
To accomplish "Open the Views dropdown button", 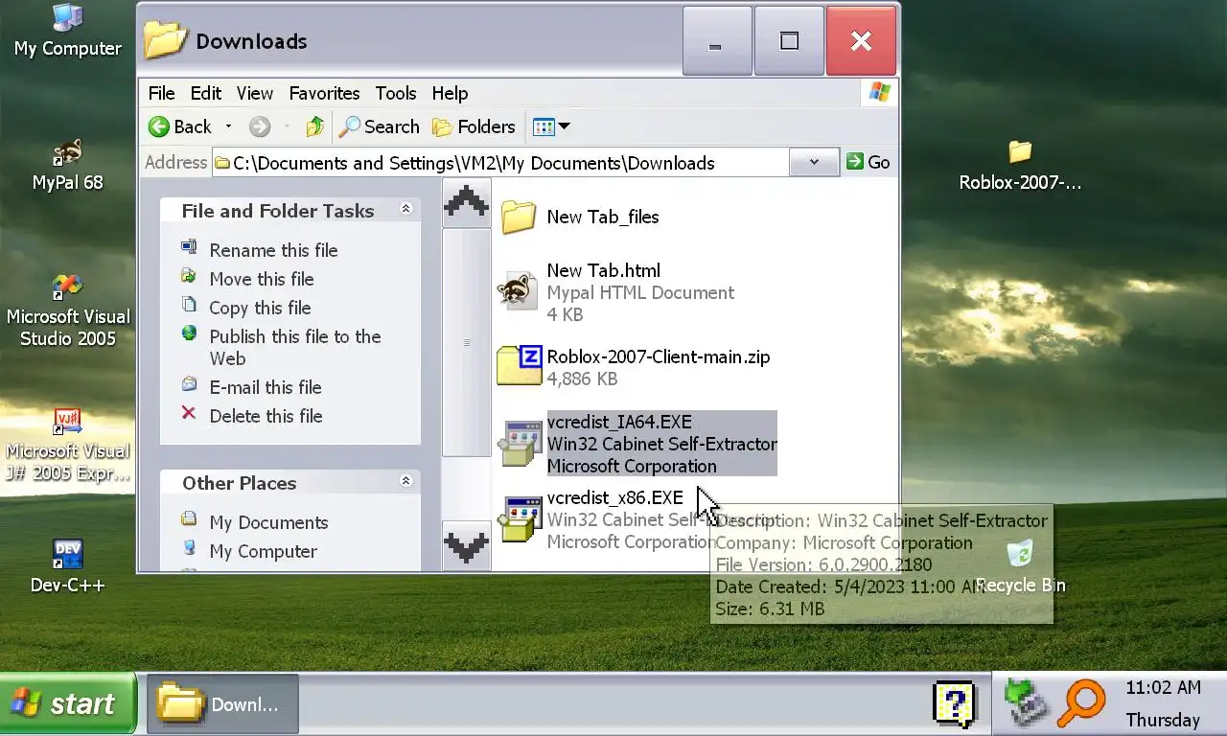I will (x=551, y=126).
